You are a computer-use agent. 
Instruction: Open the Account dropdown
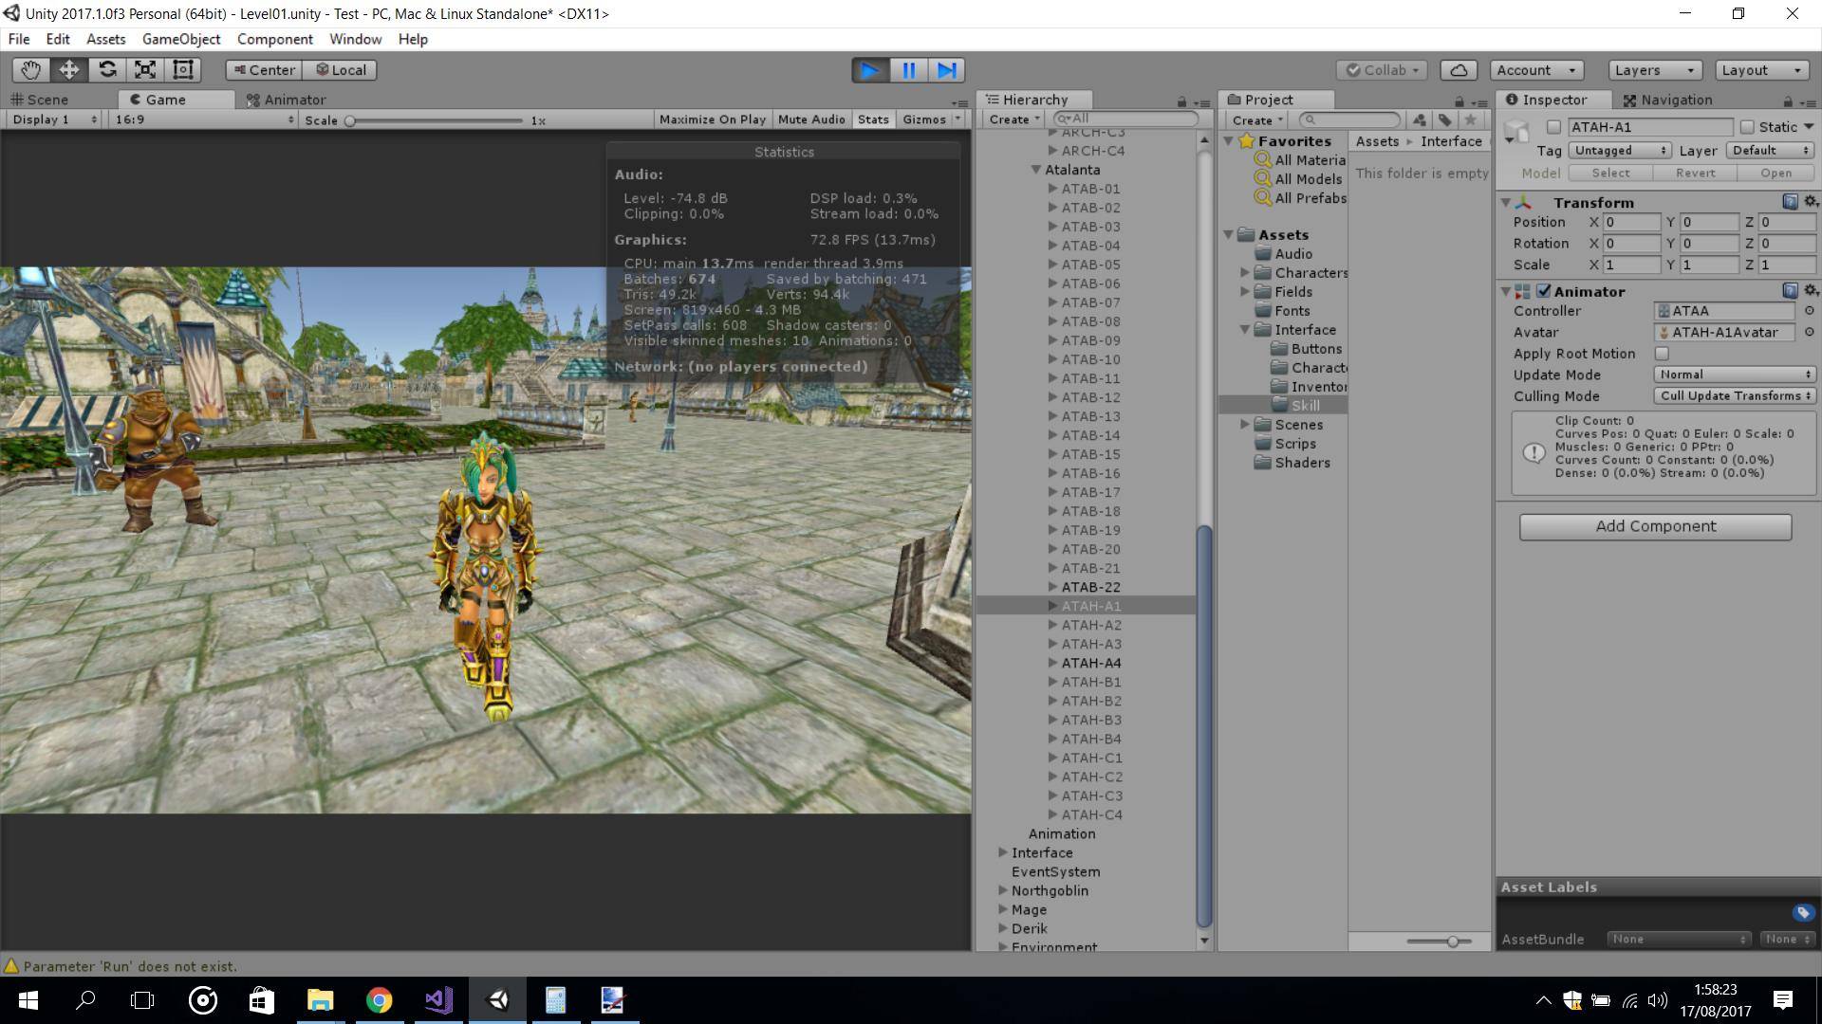tap(1536, 70)
